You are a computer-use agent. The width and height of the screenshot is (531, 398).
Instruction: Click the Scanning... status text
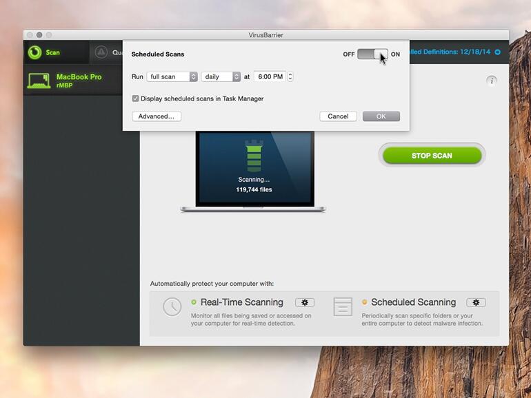(x=254, y=180)
